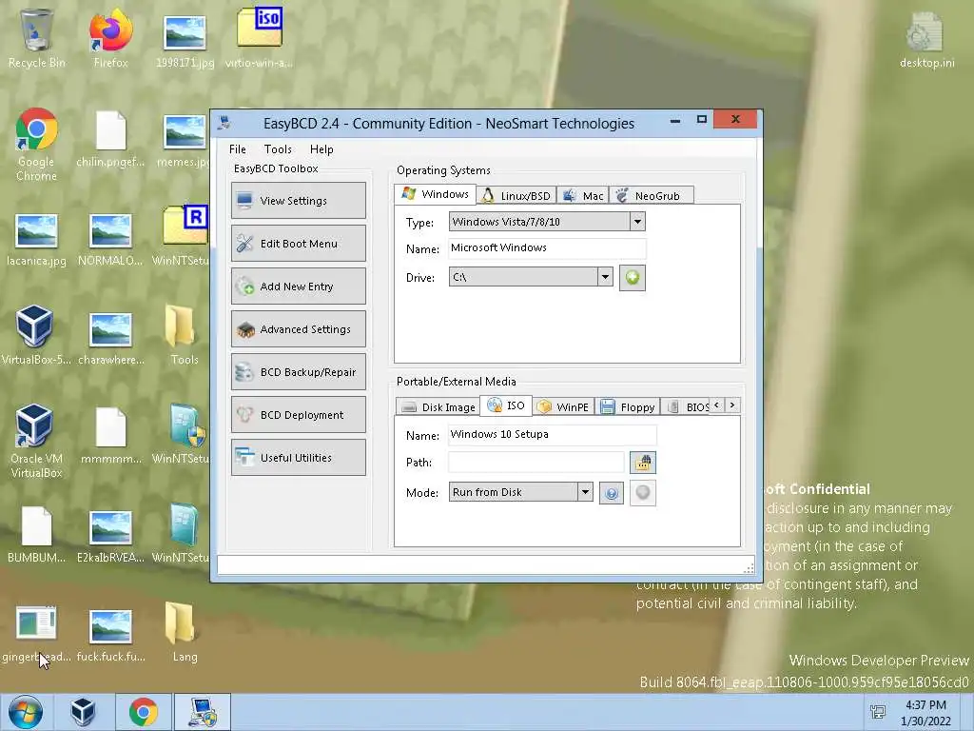This screenshot has height=731, width=974.
Task: Open the Tools menu
Action: (278, 149)
